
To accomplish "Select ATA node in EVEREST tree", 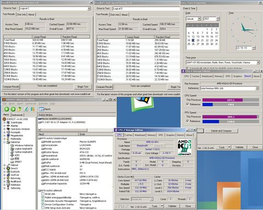I will tap(17, 159).
